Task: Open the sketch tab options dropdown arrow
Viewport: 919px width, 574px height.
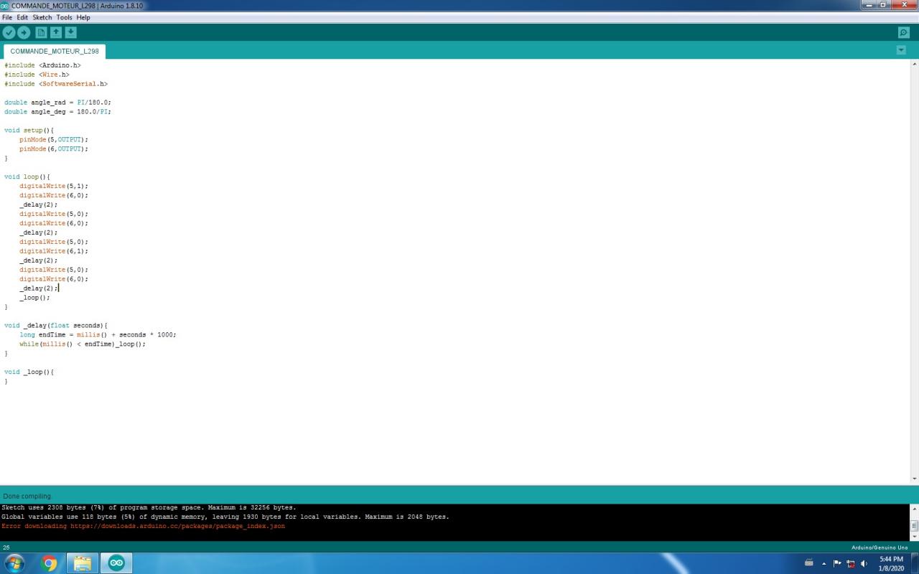Action: tap(901, 50)
